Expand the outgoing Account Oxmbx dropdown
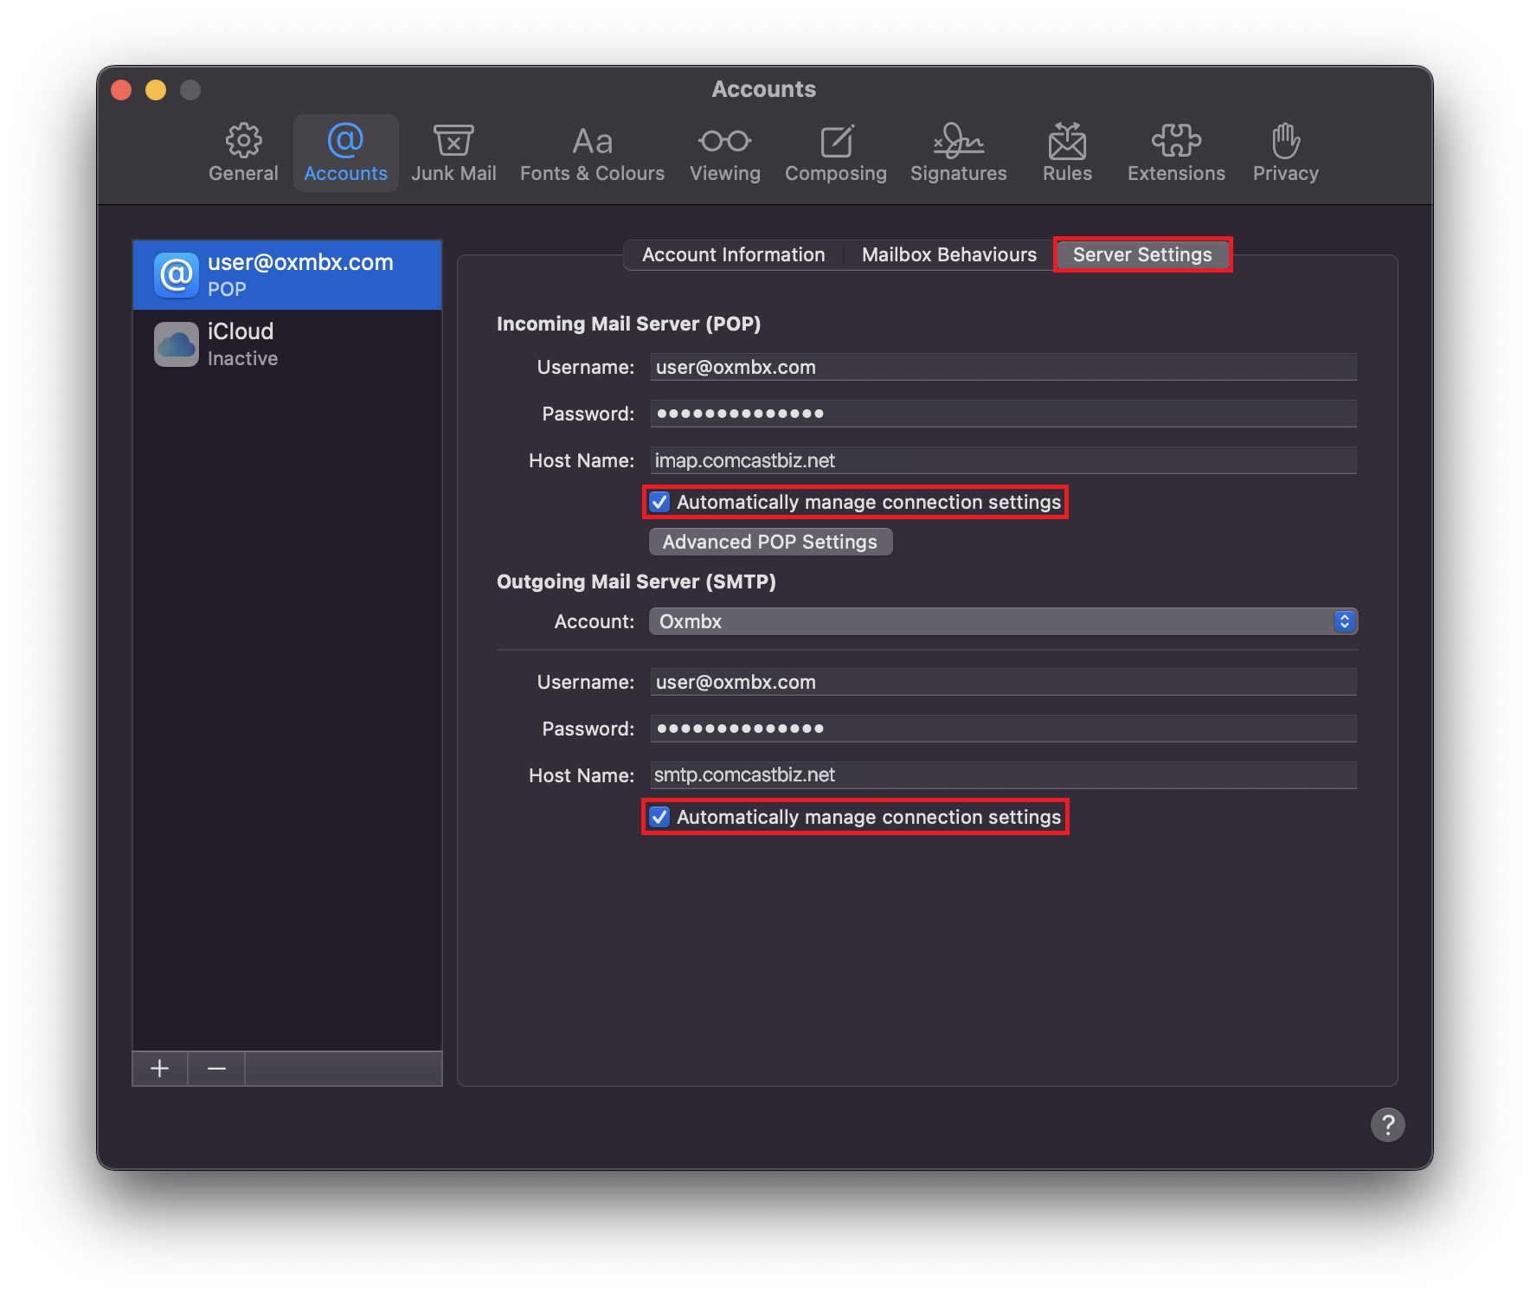 point(1002,621)
